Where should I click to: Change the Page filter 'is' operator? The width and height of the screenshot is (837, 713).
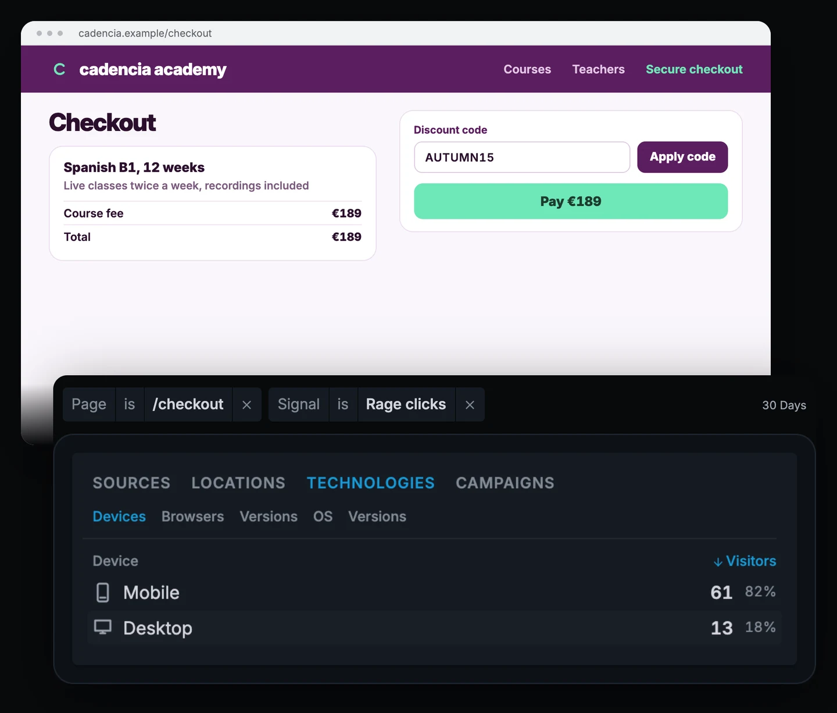[130, 405]
